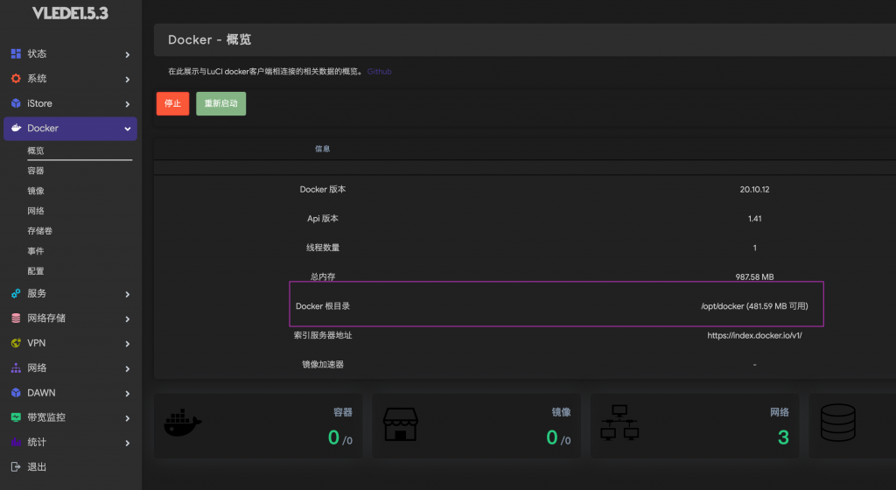Click the 网络 card label
896x490 pixels.
[780, 412]
